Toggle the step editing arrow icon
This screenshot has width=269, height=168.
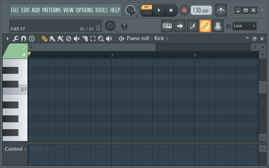180,26
